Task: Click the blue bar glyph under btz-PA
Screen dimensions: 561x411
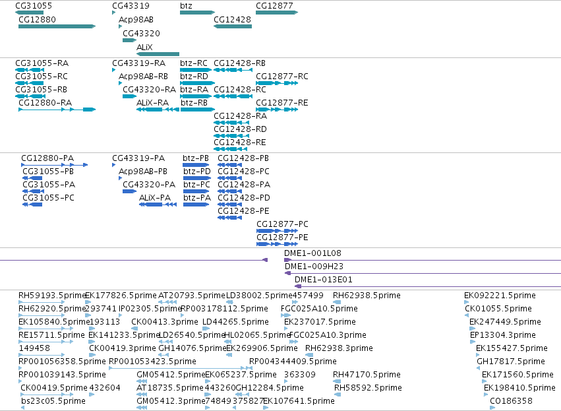Action: [x=196, y=205]
